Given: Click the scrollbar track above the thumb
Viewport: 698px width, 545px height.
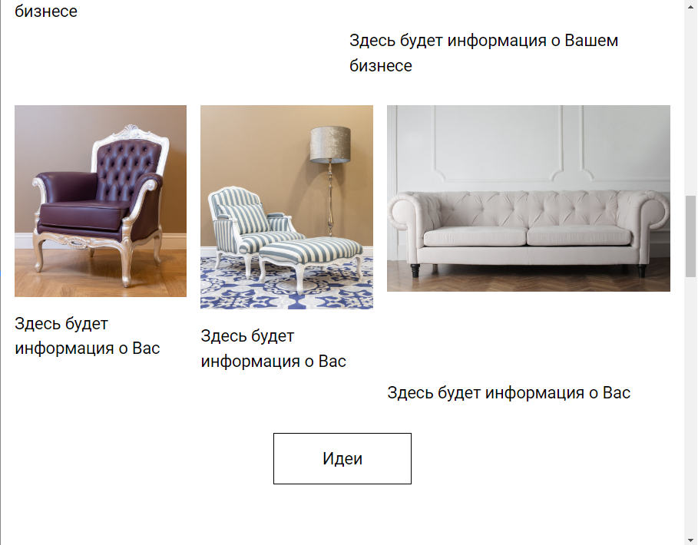Looking at the screenshot, I should (x=690, y=98).
